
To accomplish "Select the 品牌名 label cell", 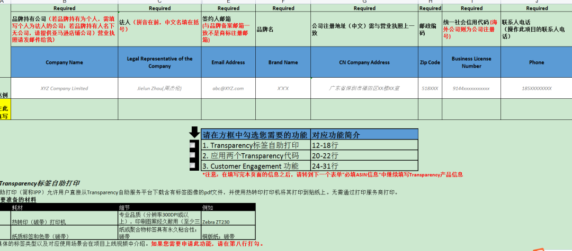I will (283, 29).
